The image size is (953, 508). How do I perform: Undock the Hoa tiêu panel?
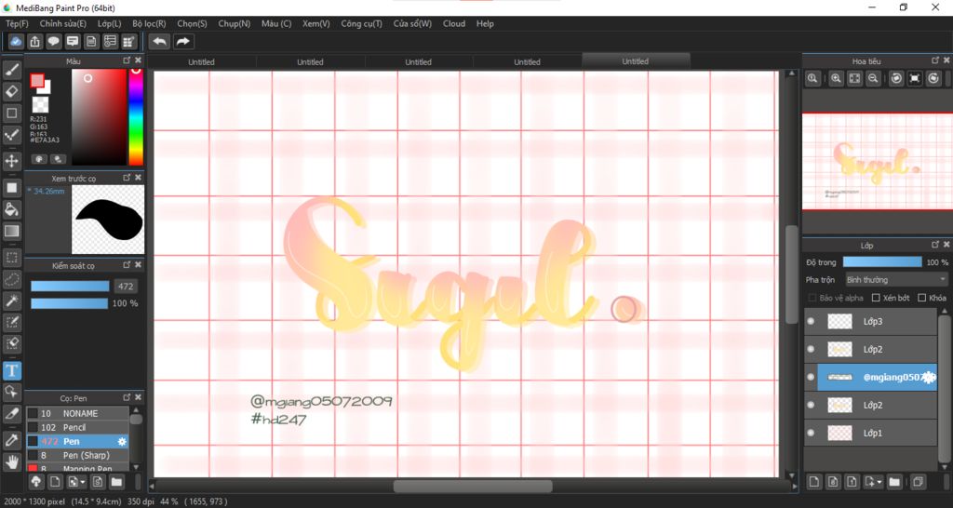(935, 60)
